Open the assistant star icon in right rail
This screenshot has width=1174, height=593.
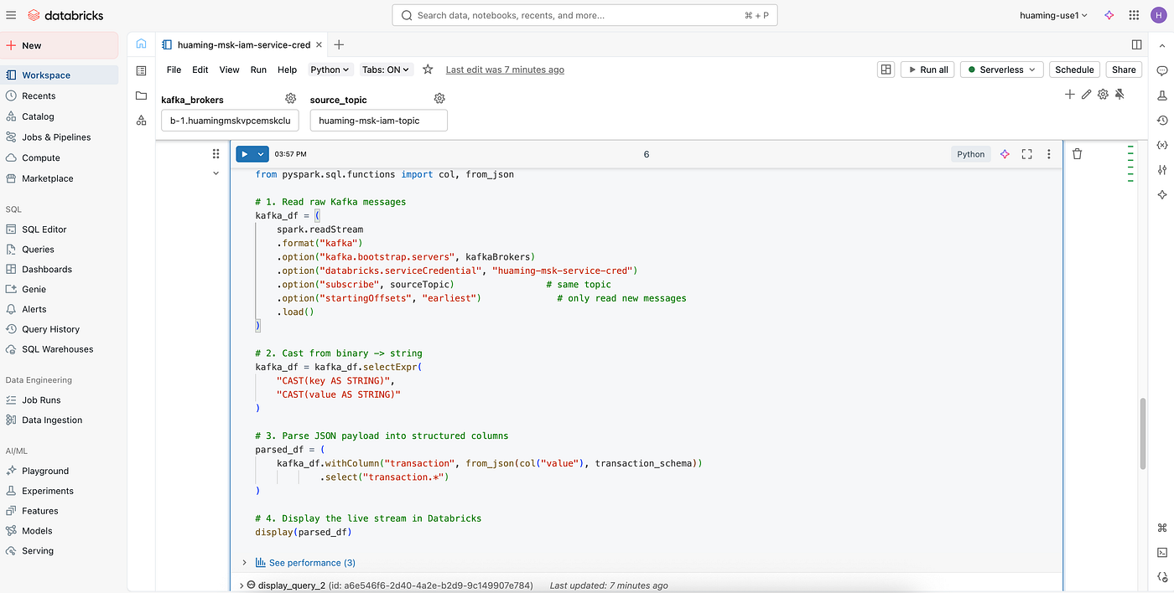click(1162, 194)
